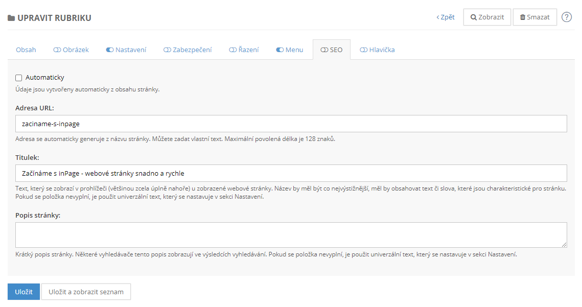Open the help question mark icon
The width and height of the screenshot is (582, 307).
tap(567, 17)
